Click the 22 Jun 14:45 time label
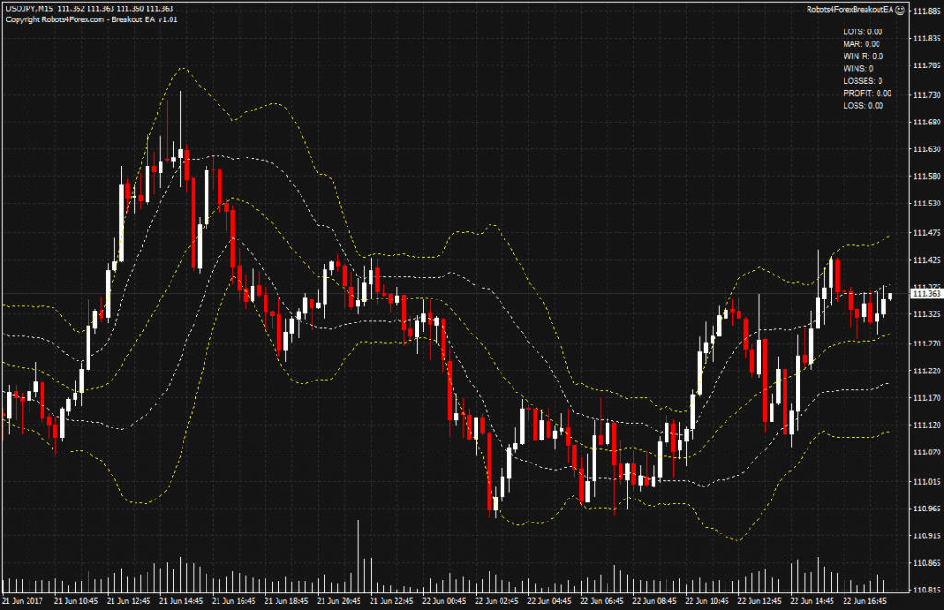Image resolution: width=944 pixels, height=610 pixels. click(811, 601)
